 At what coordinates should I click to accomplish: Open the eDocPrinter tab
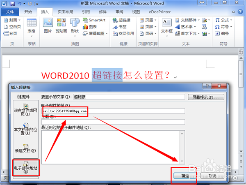(159, 12)
